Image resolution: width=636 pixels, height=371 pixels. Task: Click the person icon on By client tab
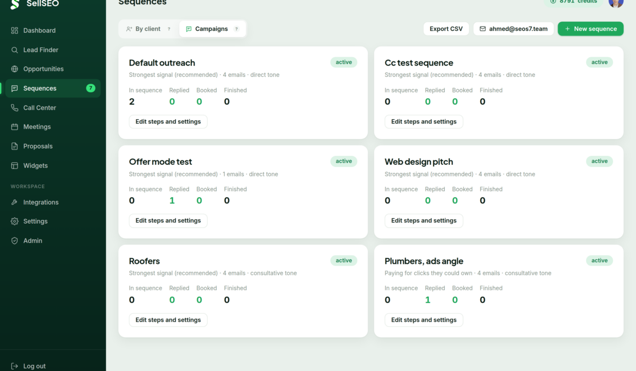129,29
